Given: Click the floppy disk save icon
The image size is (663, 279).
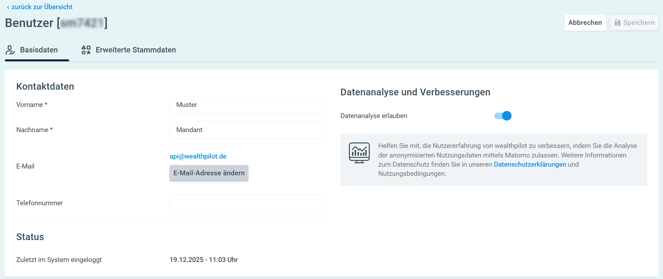Looking at the screenshot, I should (x=617, y=23).
